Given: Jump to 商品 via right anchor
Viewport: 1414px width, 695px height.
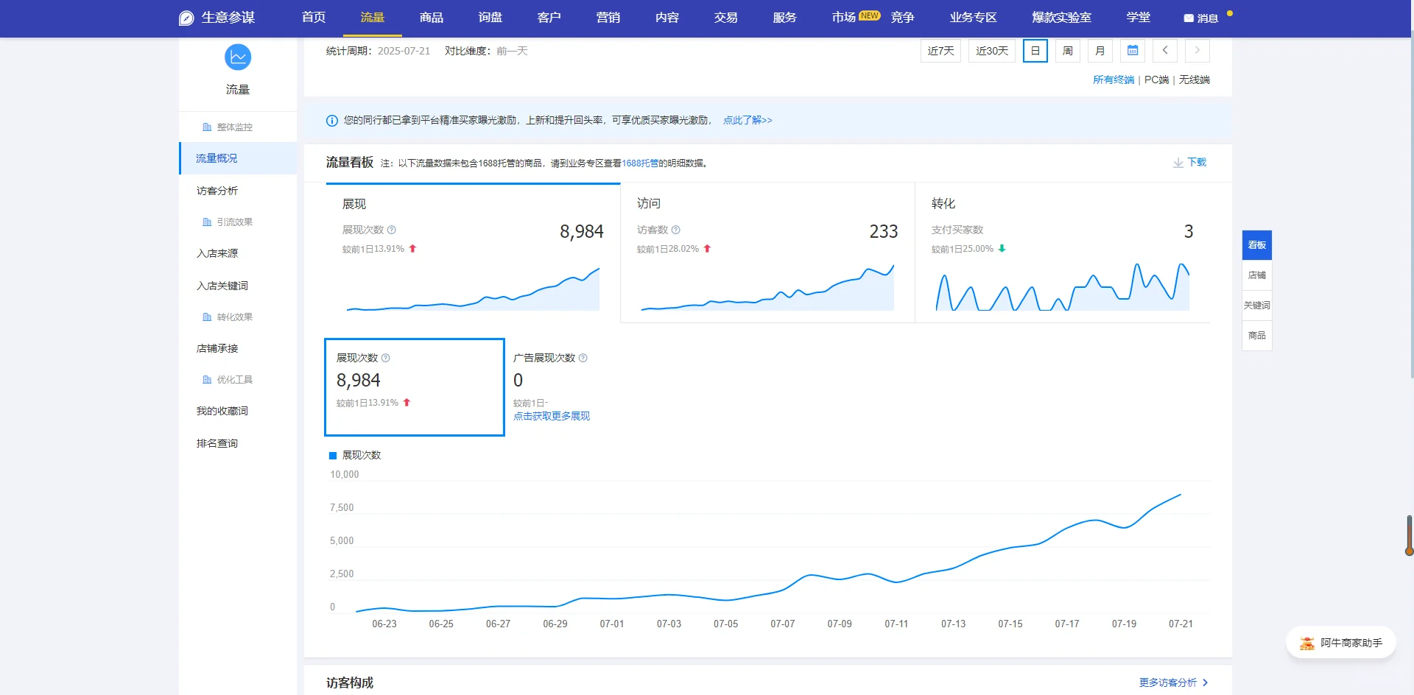Looking at the screenshot, I should coord(1257,336).
